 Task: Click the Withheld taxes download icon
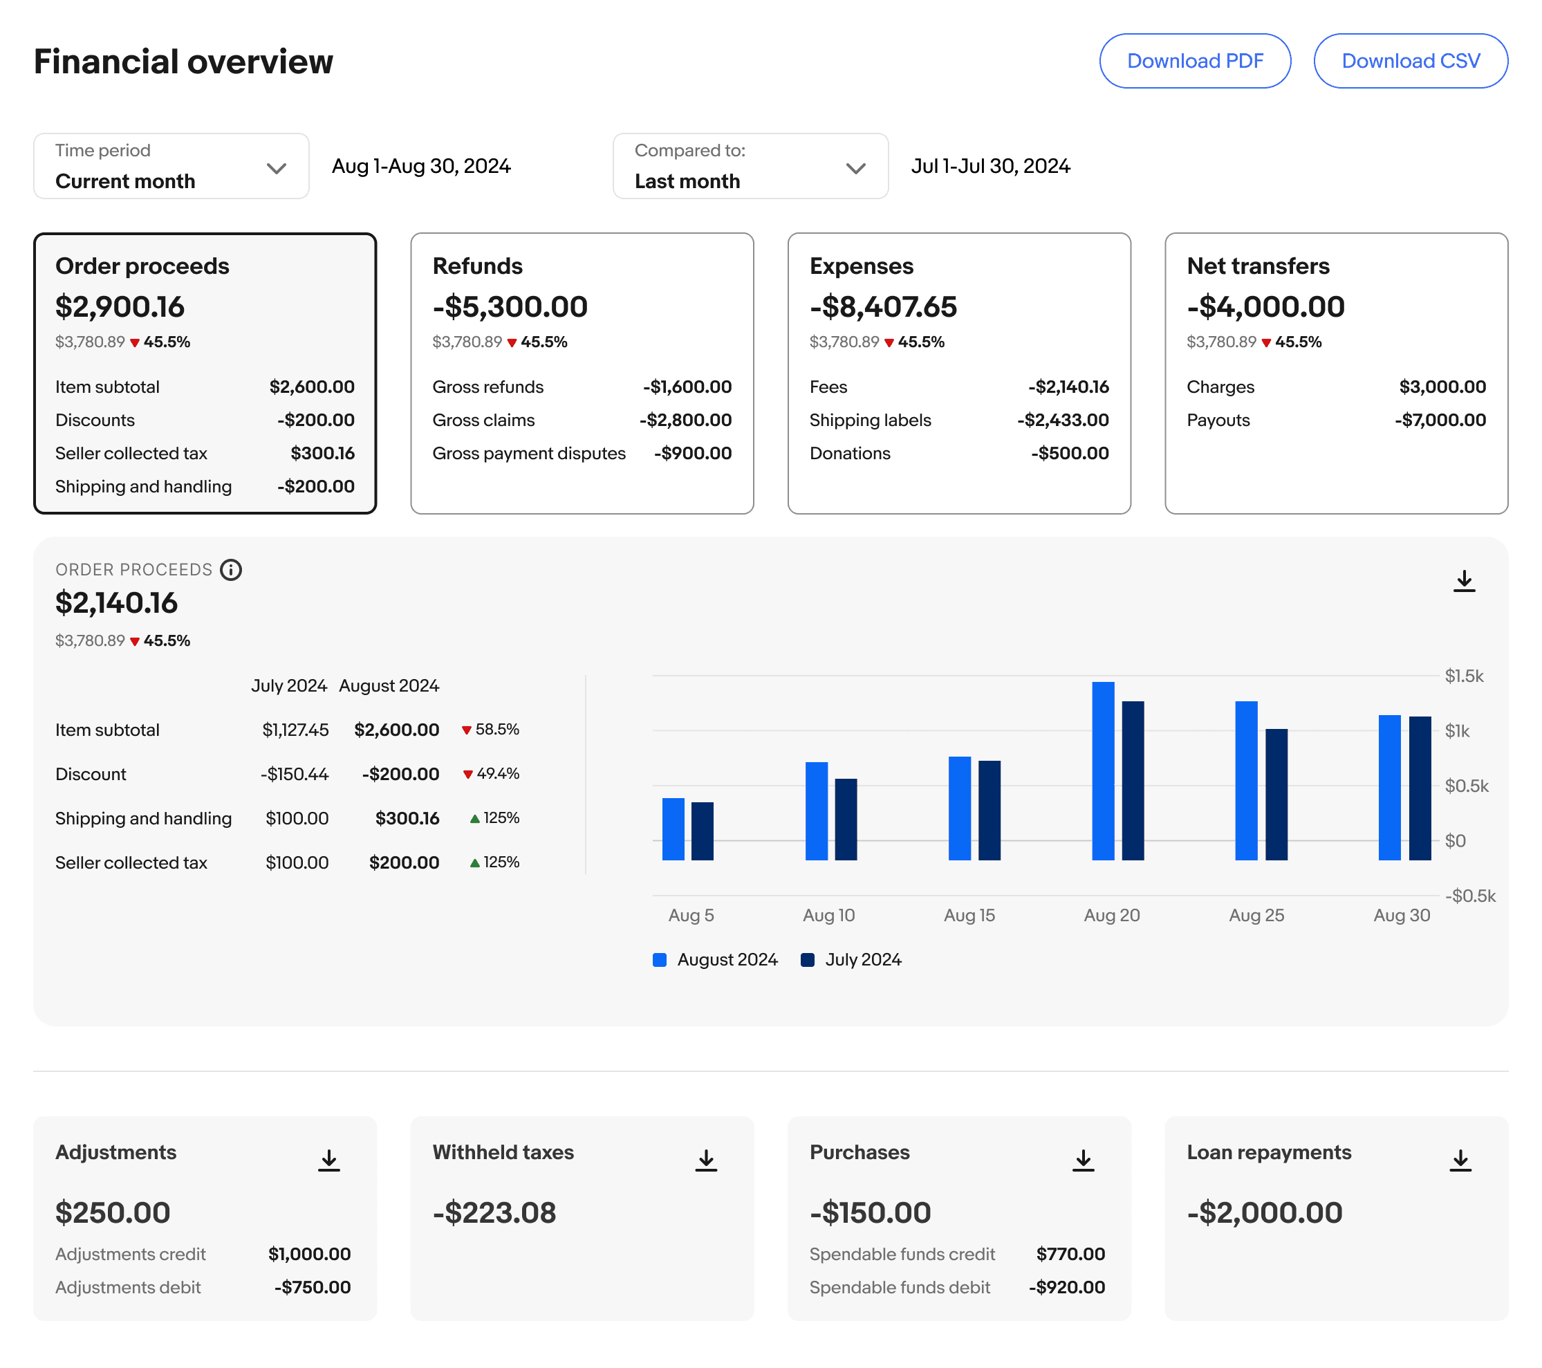(x=706, y=1160)
